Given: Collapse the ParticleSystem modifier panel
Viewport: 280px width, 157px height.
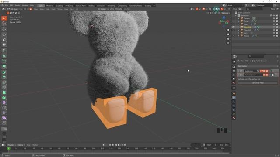Looking at the screenshot, I should (239, 75).
